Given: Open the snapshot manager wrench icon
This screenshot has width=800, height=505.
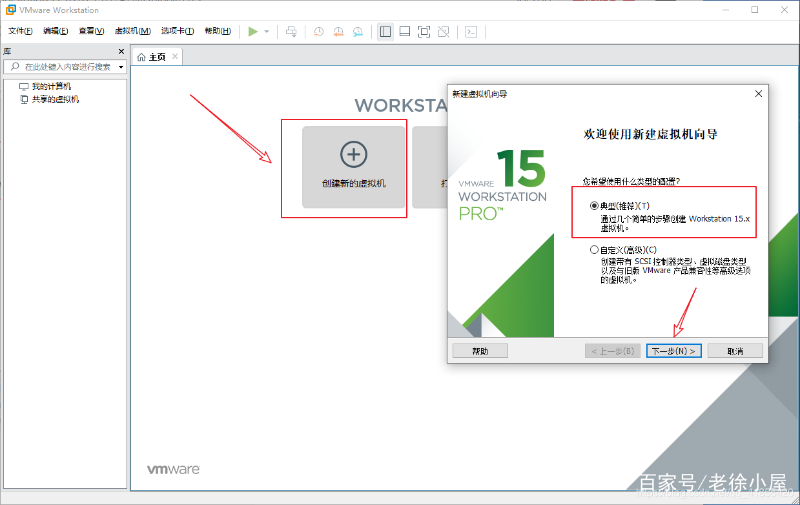Looking at the screenshot, I should tap(358, 32).
